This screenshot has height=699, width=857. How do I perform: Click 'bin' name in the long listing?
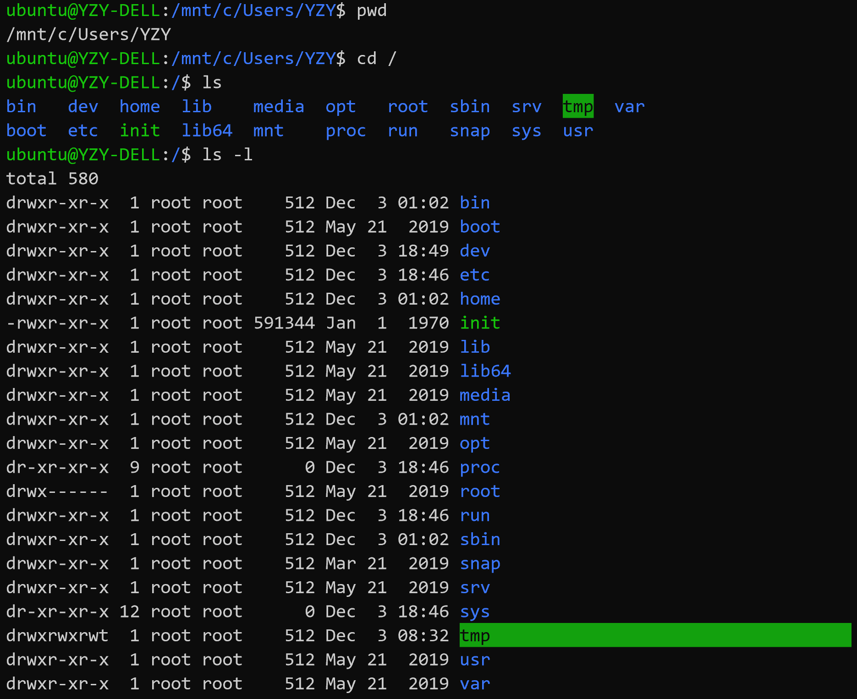[x=475, y=203]
